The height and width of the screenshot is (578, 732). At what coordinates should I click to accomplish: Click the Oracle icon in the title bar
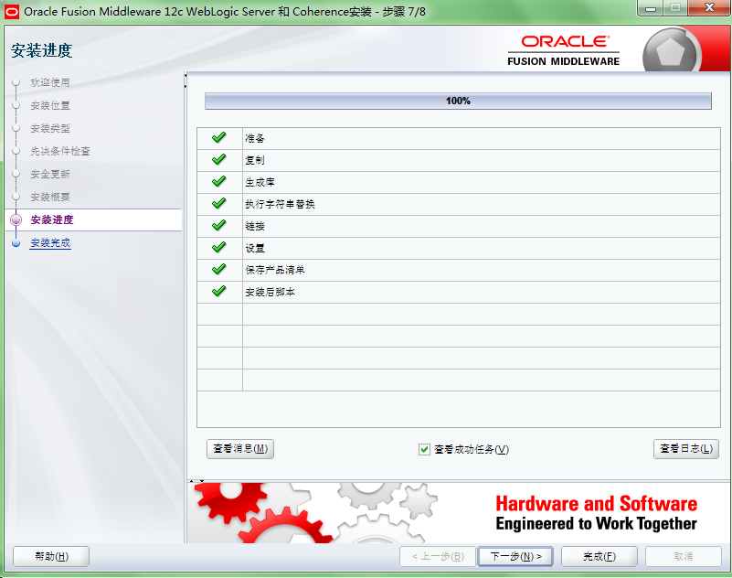[x=12, y=12]
